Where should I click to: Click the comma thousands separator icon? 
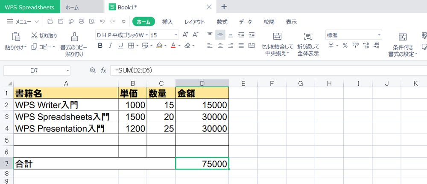click(x=355, y=46)
